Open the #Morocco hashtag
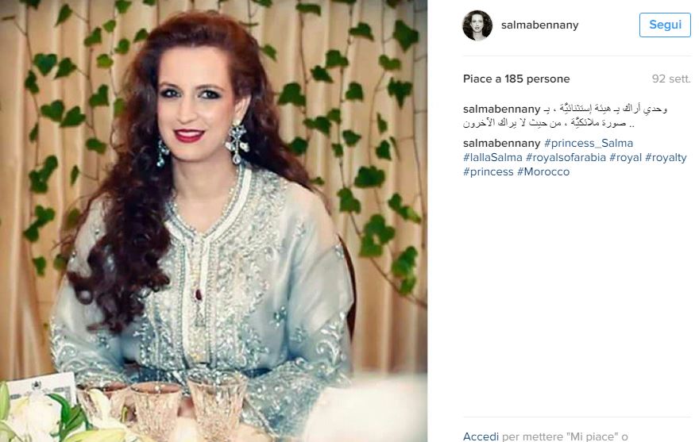Screen dimensions: 699x442 coord(543,171)
